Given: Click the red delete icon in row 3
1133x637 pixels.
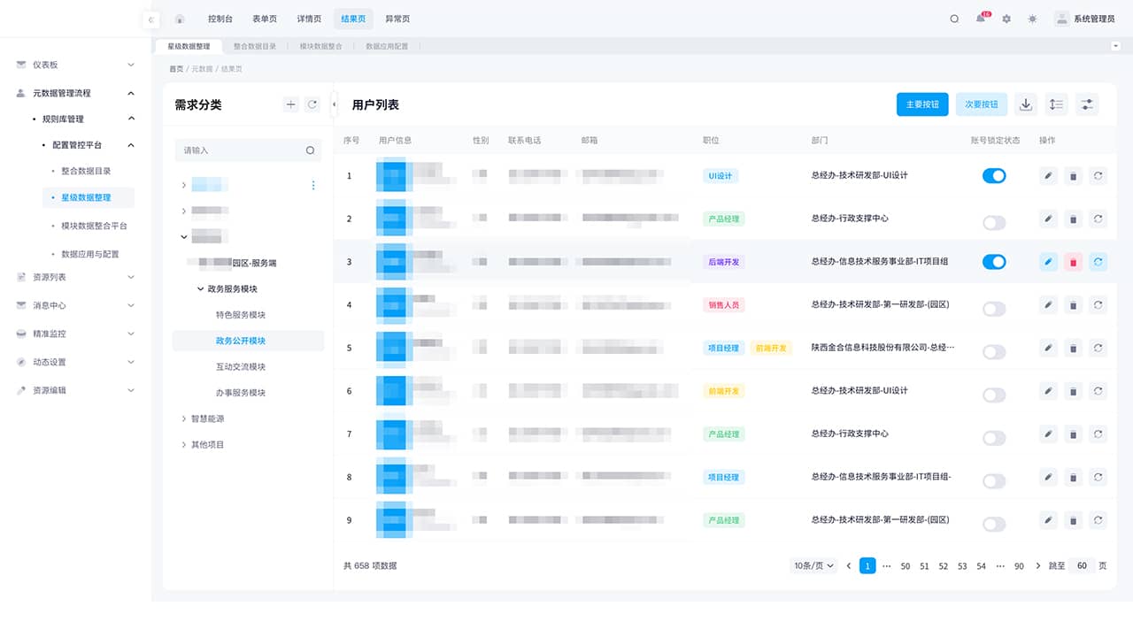Looking at the screenshot, I should click(x=1073, y=262).
